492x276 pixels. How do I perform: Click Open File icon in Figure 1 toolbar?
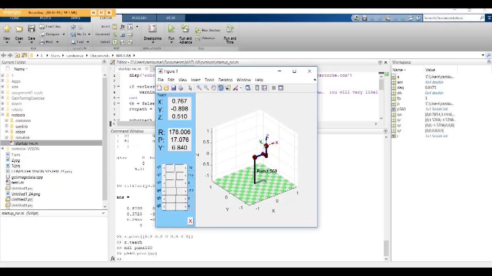pyautogui.click(x=166, y=88)
